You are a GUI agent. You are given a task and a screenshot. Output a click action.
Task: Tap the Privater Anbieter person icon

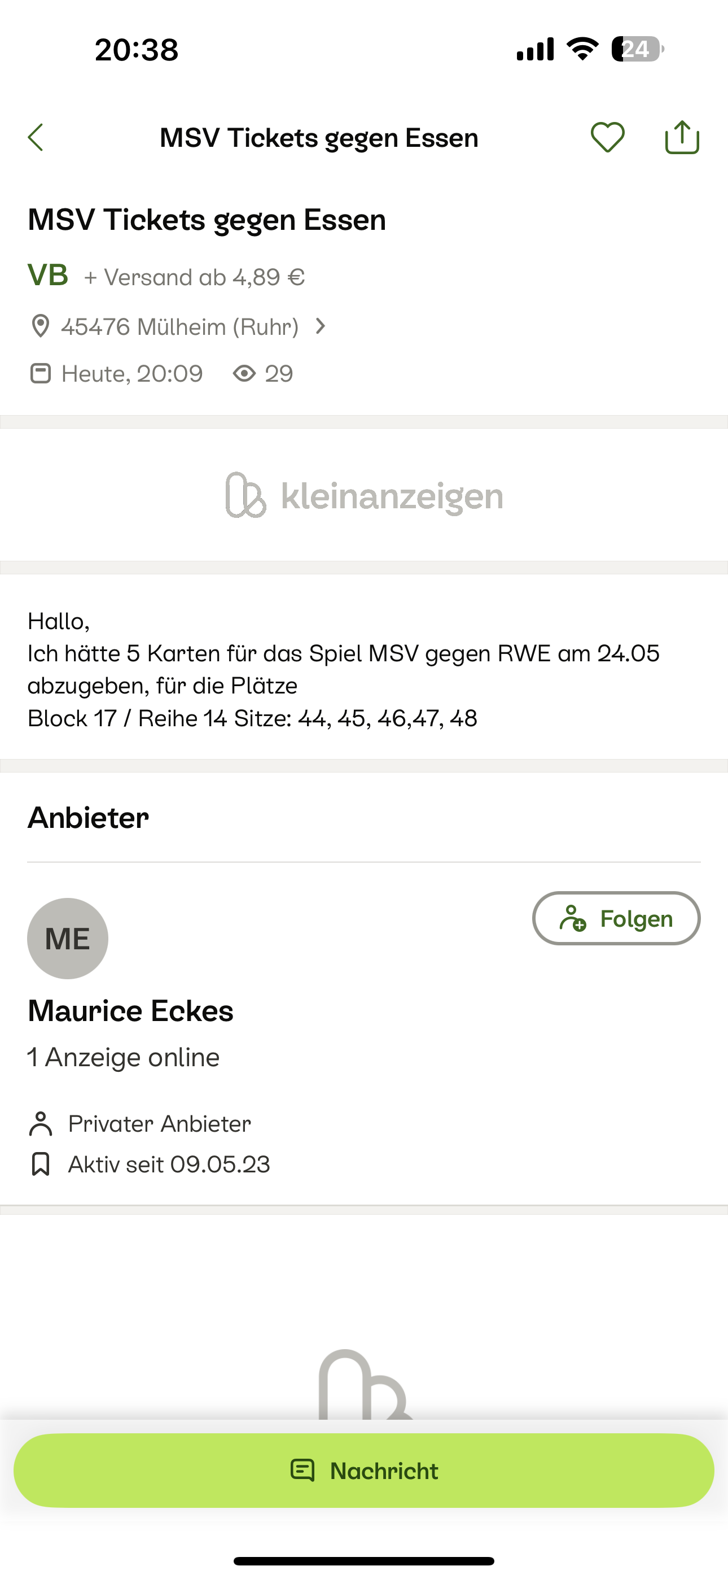[x=41, y=1124]
